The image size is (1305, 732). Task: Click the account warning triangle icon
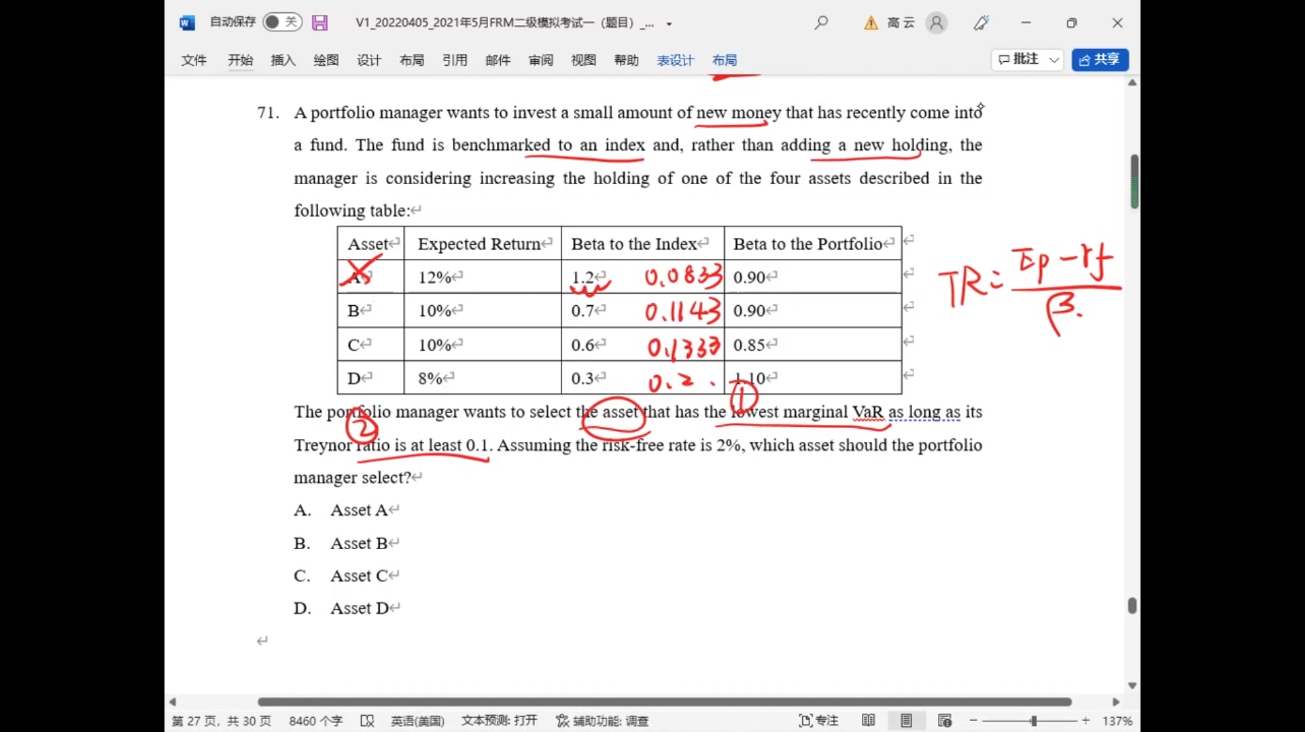click(870, 23)
